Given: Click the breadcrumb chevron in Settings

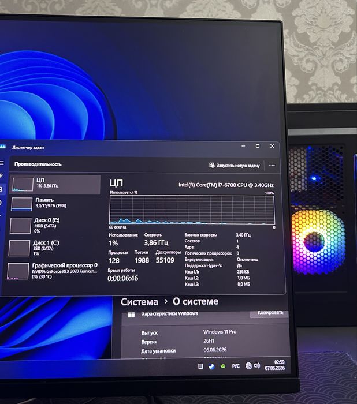Looking at the screenshot, I should coord(166,301).
